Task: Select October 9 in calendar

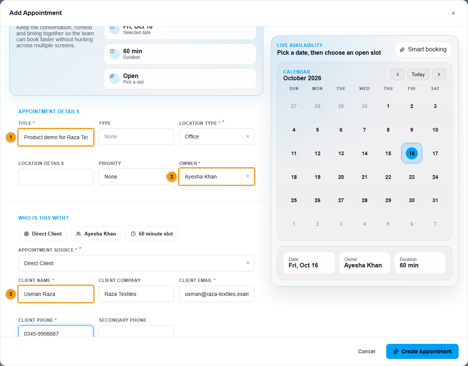Action: [412, 130]
